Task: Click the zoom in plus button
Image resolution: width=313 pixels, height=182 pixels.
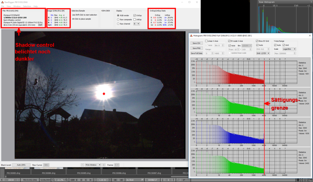Action: (104, 165)
